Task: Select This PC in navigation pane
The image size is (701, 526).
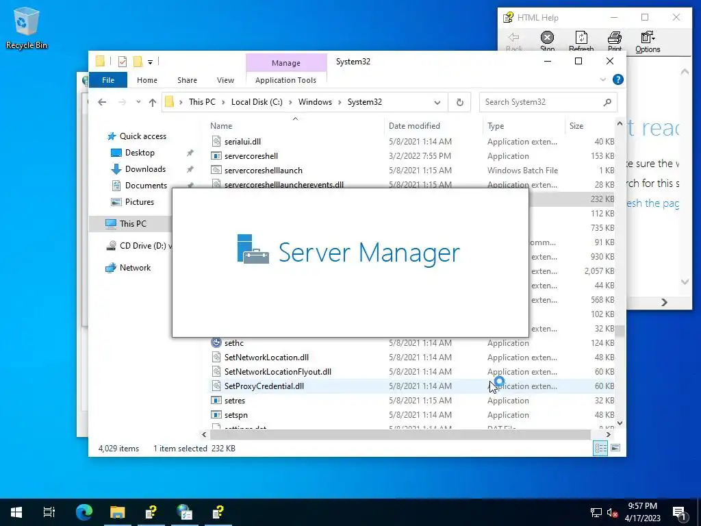Action: (133, 224)
